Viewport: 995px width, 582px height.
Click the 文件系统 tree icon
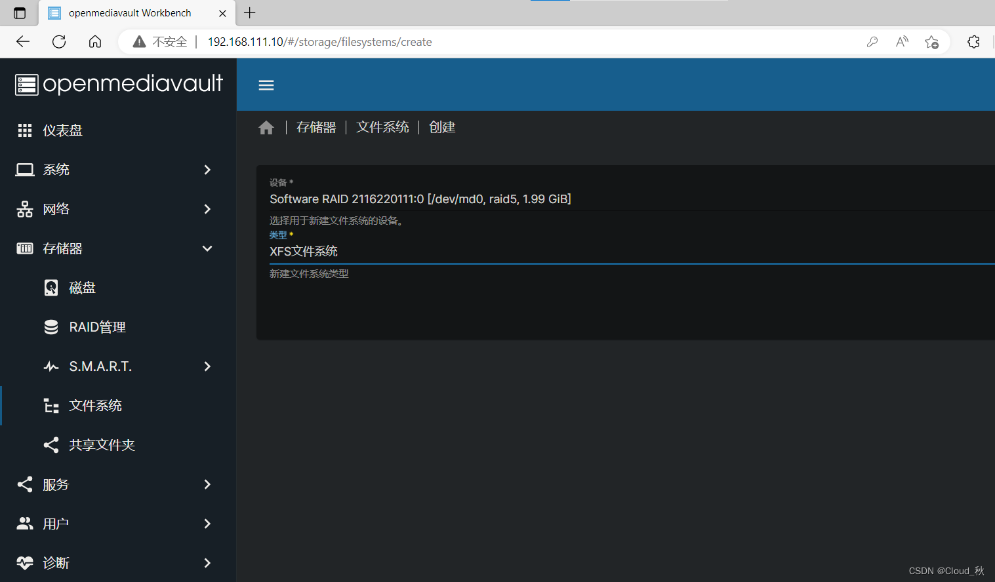coord(51,406)
